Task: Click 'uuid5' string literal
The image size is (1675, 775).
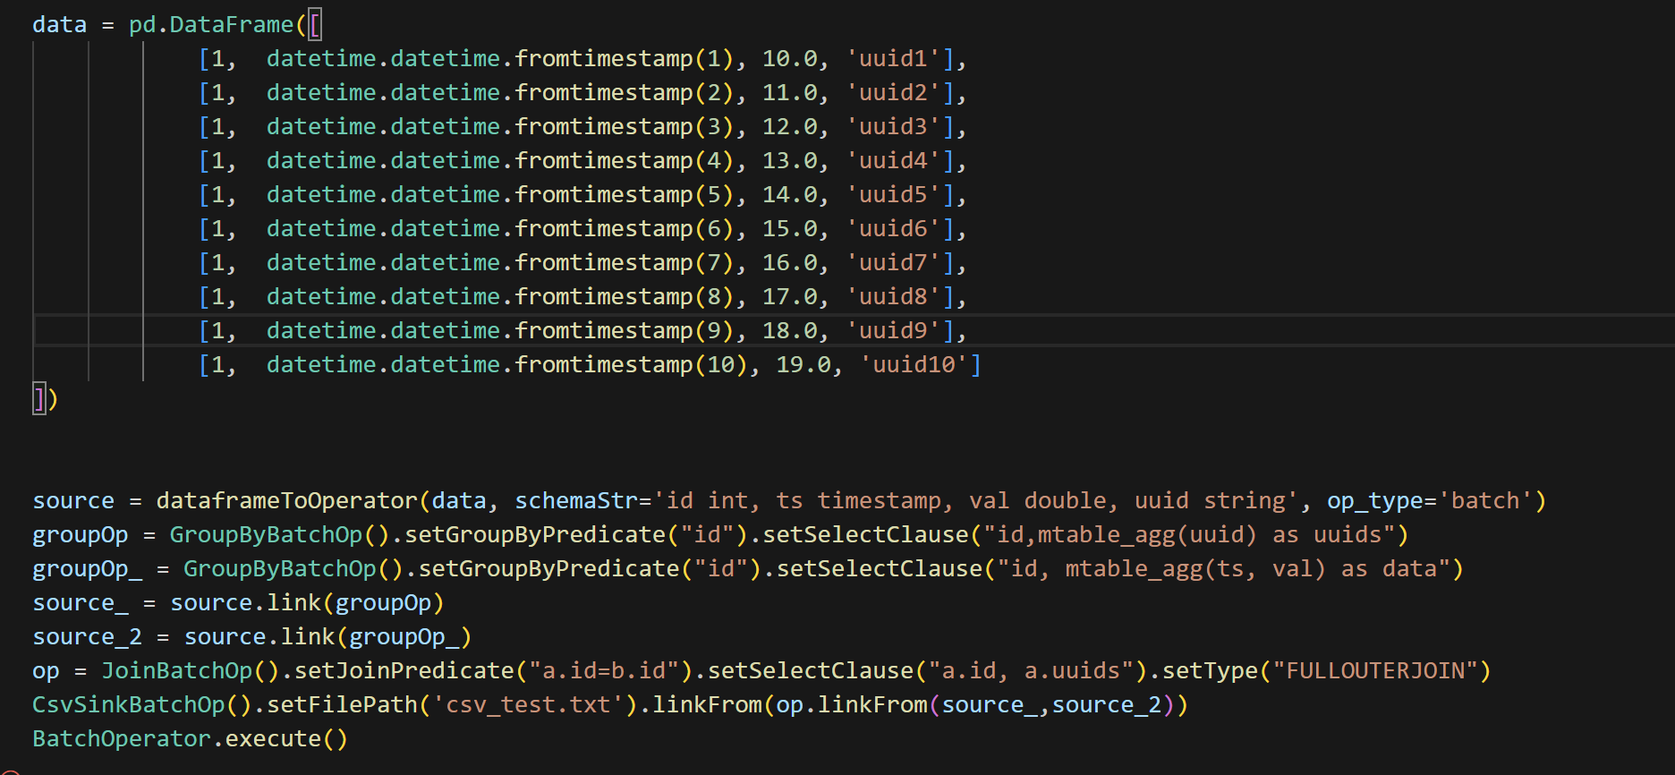Action: click(x=893, y=195)
